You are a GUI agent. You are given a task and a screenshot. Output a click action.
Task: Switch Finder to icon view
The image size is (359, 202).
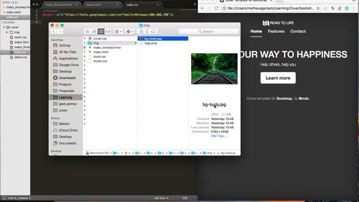[x=88, y=31]
